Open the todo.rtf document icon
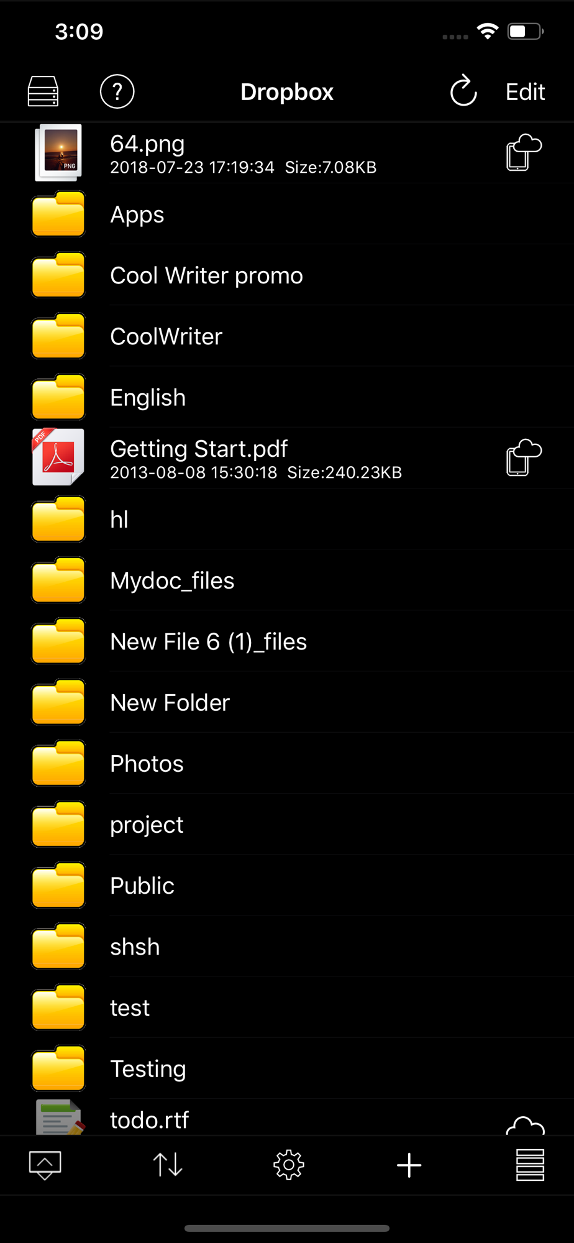Image resolution: width=574 pixels, height=1243 pixels. pyautogui.click(x=60, y=1117)
